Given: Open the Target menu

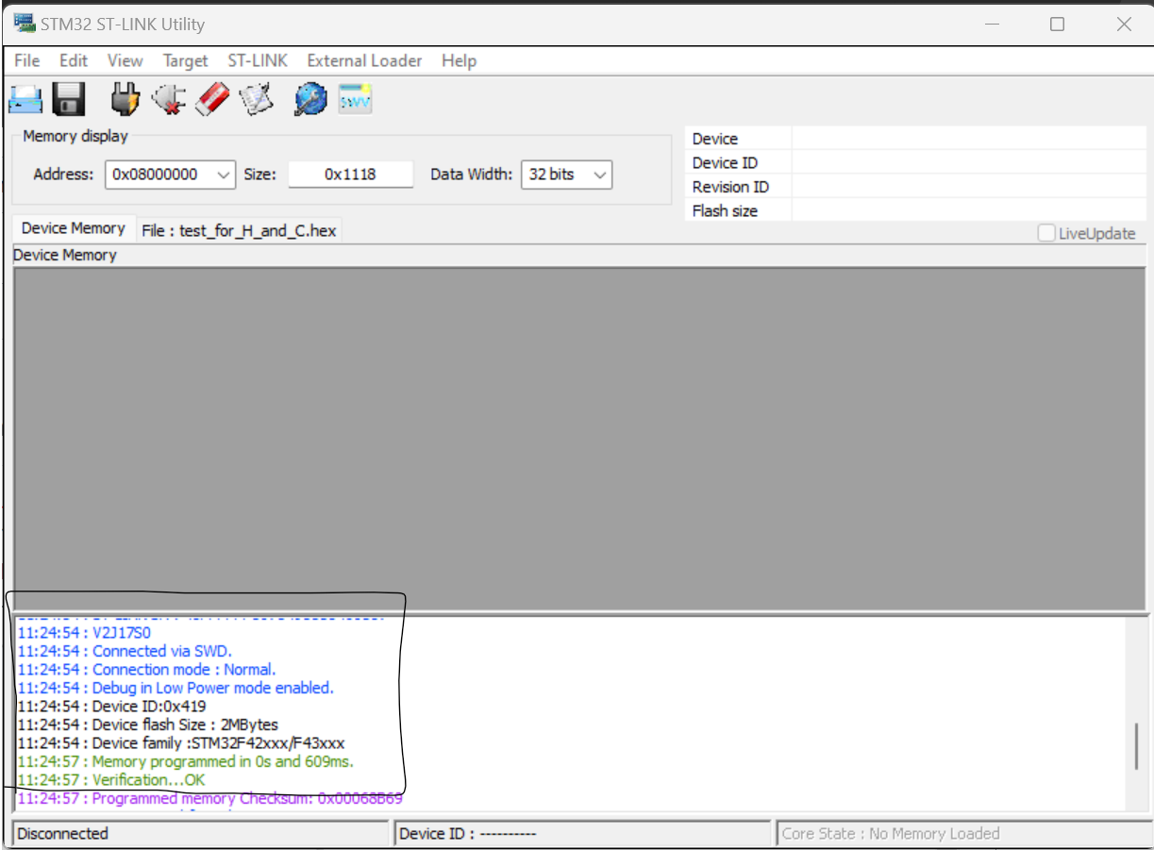Looking at the screenshot, I should pyautogui.click(x=185, y=60).
